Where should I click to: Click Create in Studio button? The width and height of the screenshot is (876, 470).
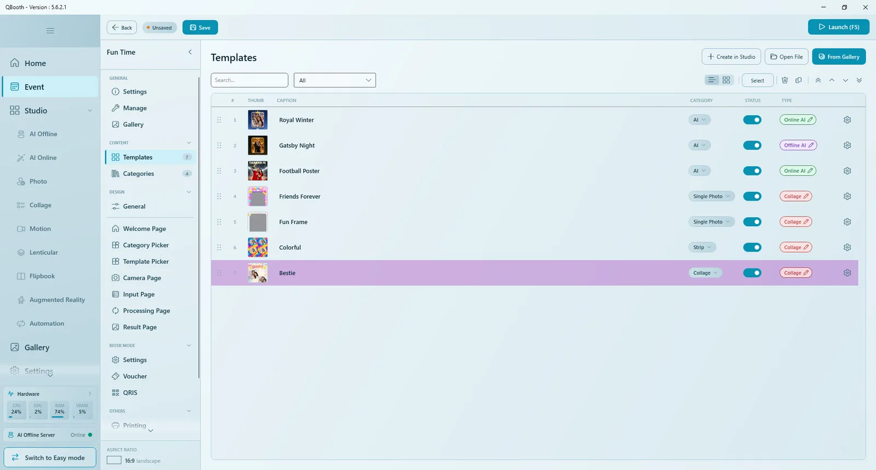(x=731, y=57)
